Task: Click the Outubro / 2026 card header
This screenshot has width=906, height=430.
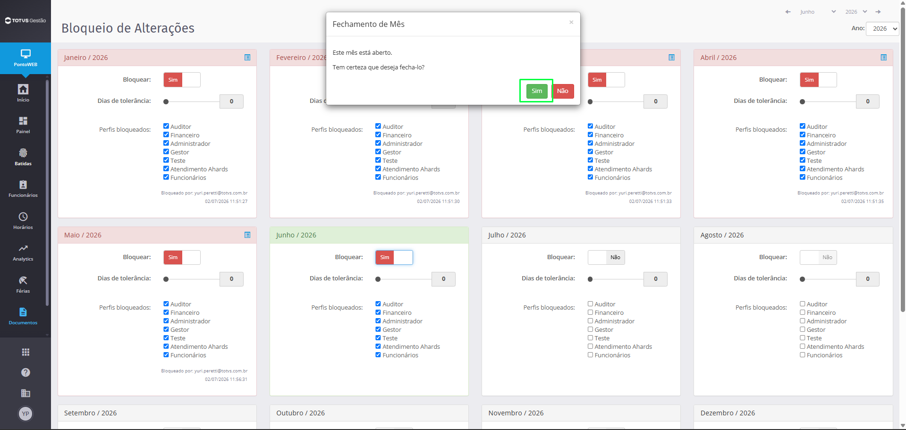Action: (x=369, y=413)
